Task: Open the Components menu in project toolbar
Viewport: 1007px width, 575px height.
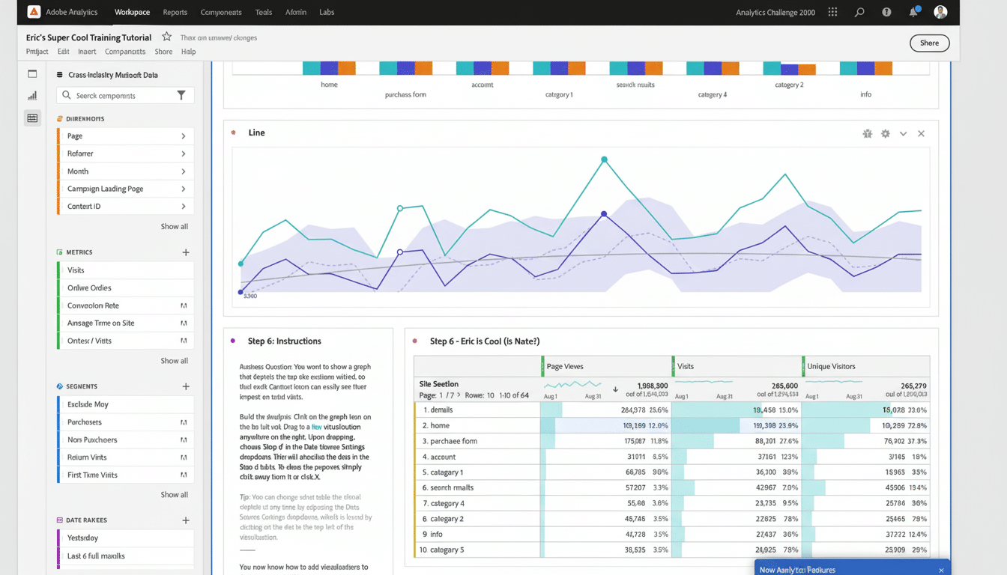Action: pos(124,52)
